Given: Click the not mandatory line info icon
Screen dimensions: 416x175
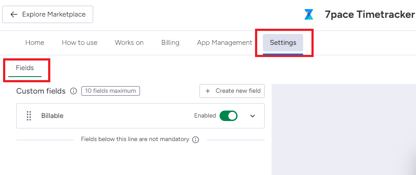Looking at the screenshot, I should (x=196, y=140).
